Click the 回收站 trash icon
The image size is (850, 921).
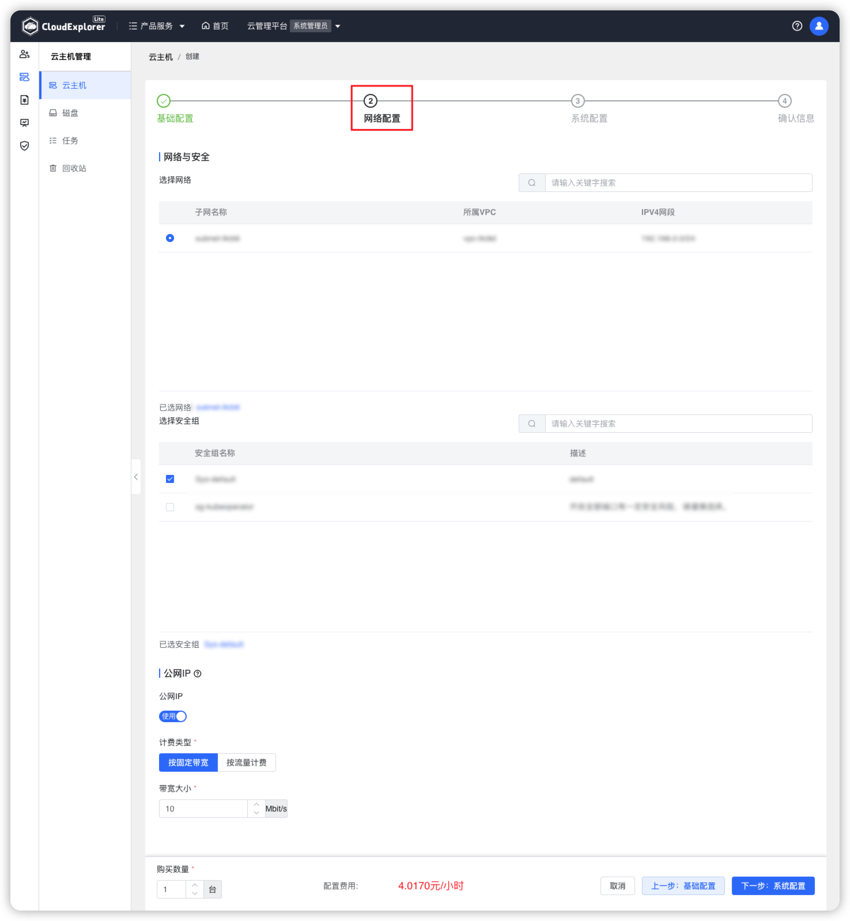point(53,168)
